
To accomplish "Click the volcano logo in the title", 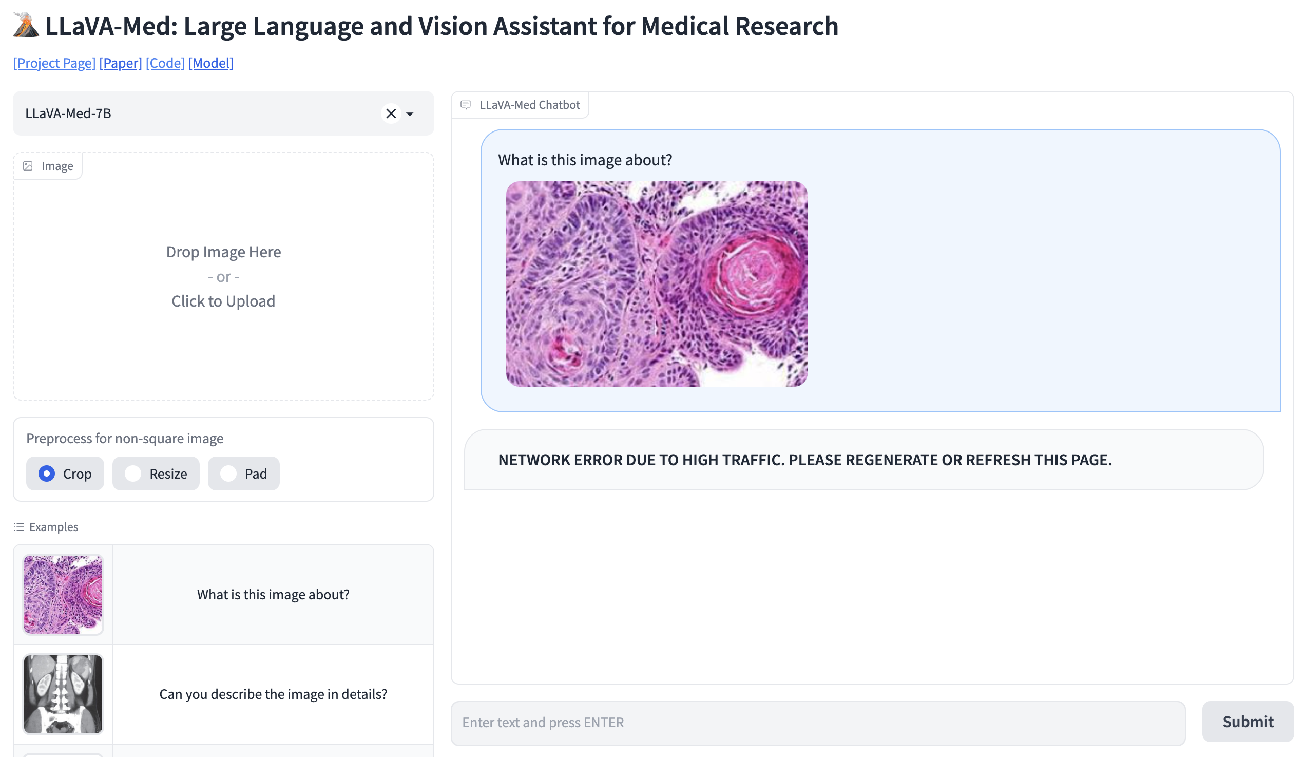I will coord(26,25).
